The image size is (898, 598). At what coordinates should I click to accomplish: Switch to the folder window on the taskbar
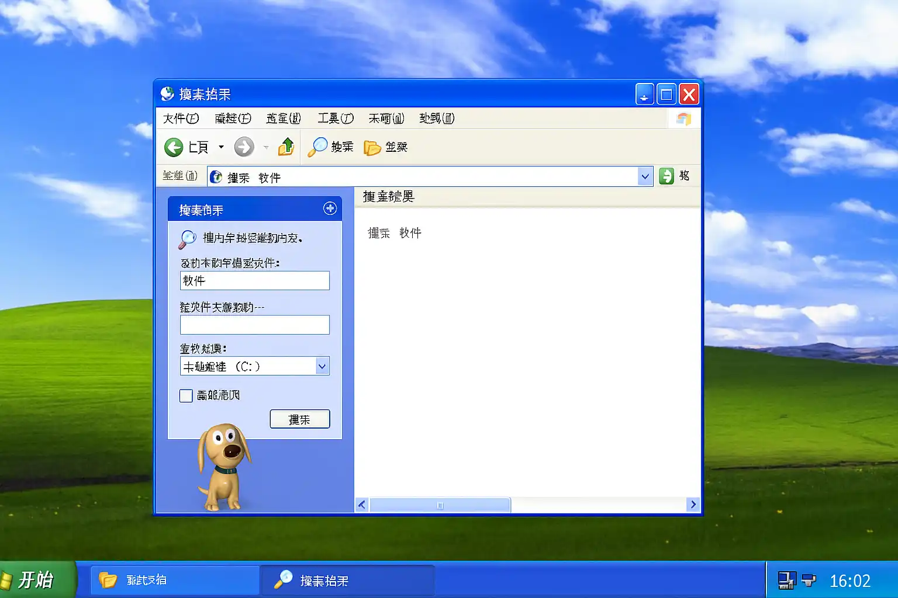175,580
